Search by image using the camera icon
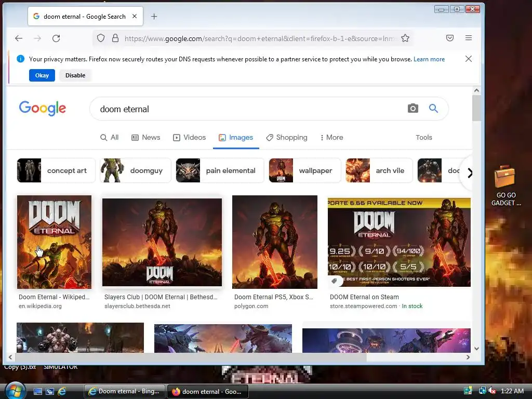532x399 pixels. coord(413,108)
